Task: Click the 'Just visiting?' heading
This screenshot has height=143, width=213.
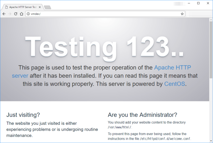Action: coord(23,115)
